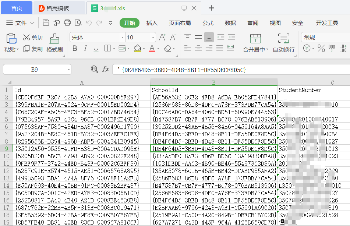This screenshot has height=226, width=350.
Task: Open the 文件 menu
Action: 20,23
